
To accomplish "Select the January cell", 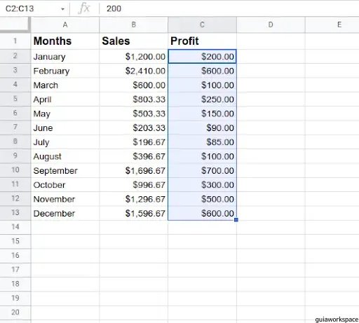I will pos(65,57).
